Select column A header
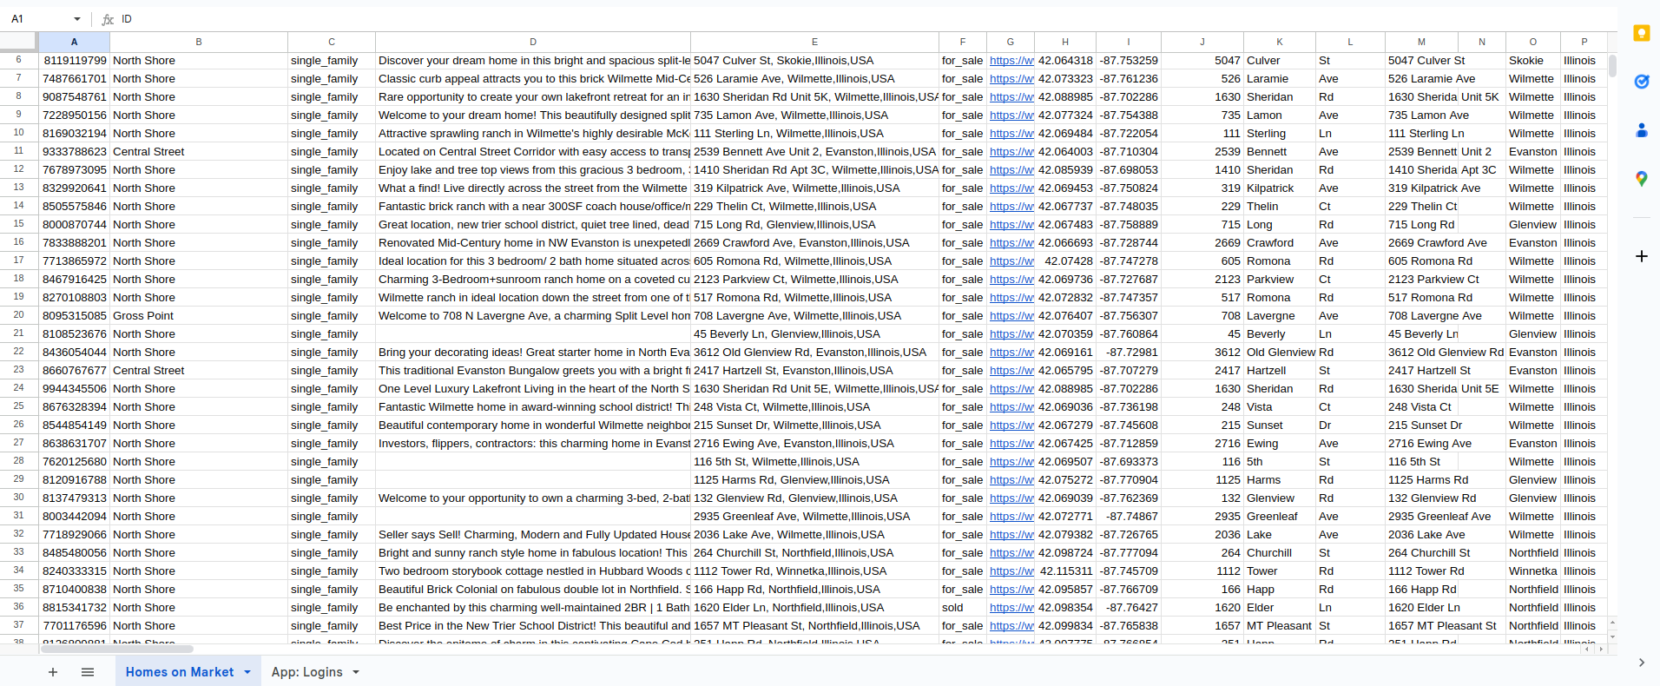Viewport: 1660px width, 686px height. click(x=74, y=42)
